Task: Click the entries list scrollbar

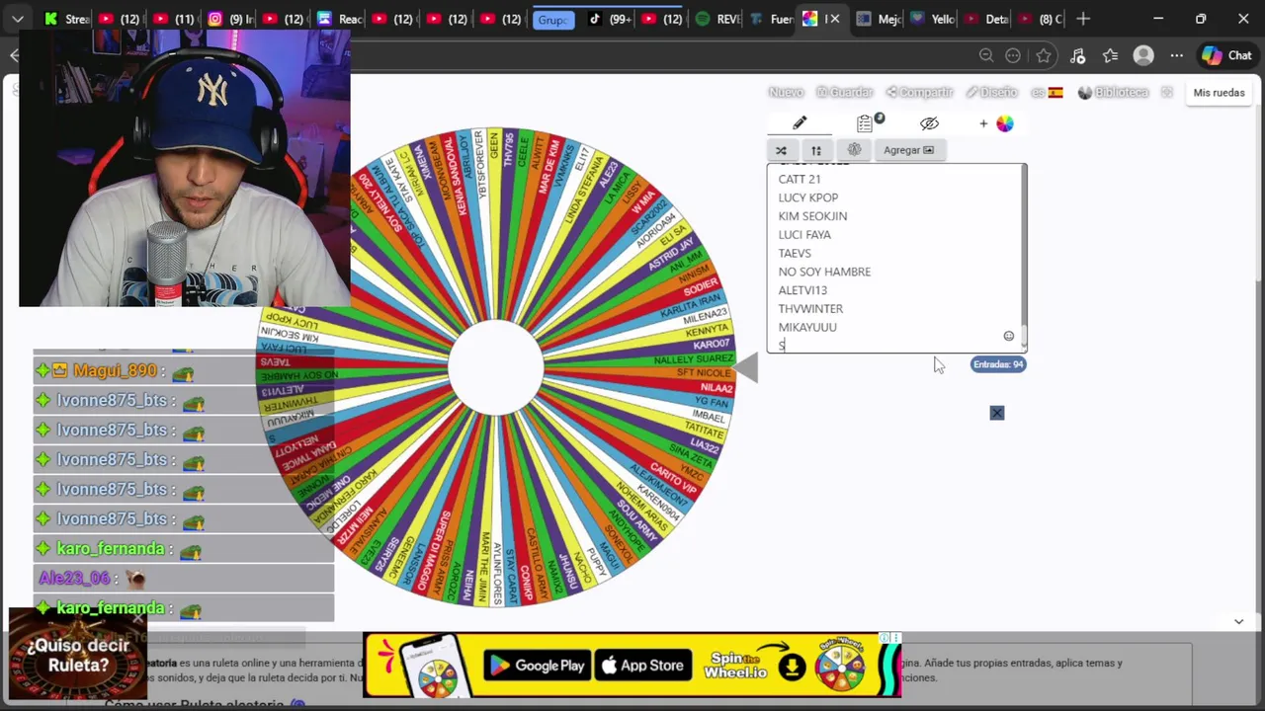Action: (x=1024, y=259)
